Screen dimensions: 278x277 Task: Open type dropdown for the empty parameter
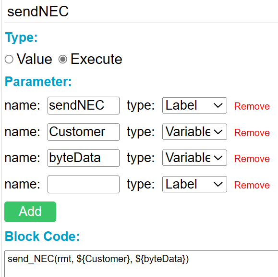pyautogui.click(x=194, y=184)
